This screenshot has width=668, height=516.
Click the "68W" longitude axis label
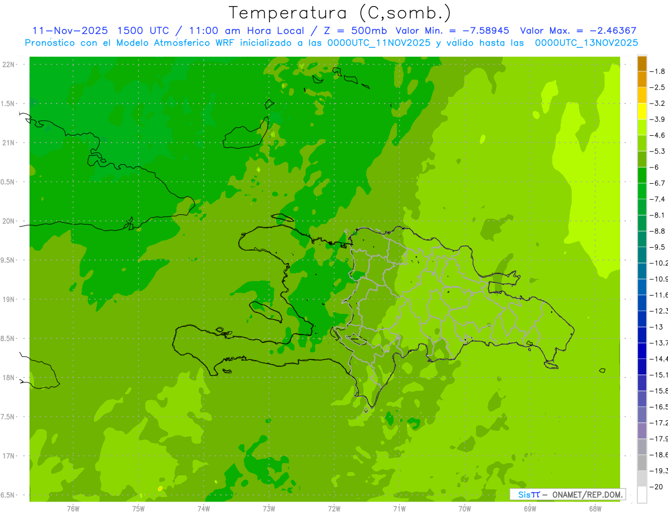[595, 509]
